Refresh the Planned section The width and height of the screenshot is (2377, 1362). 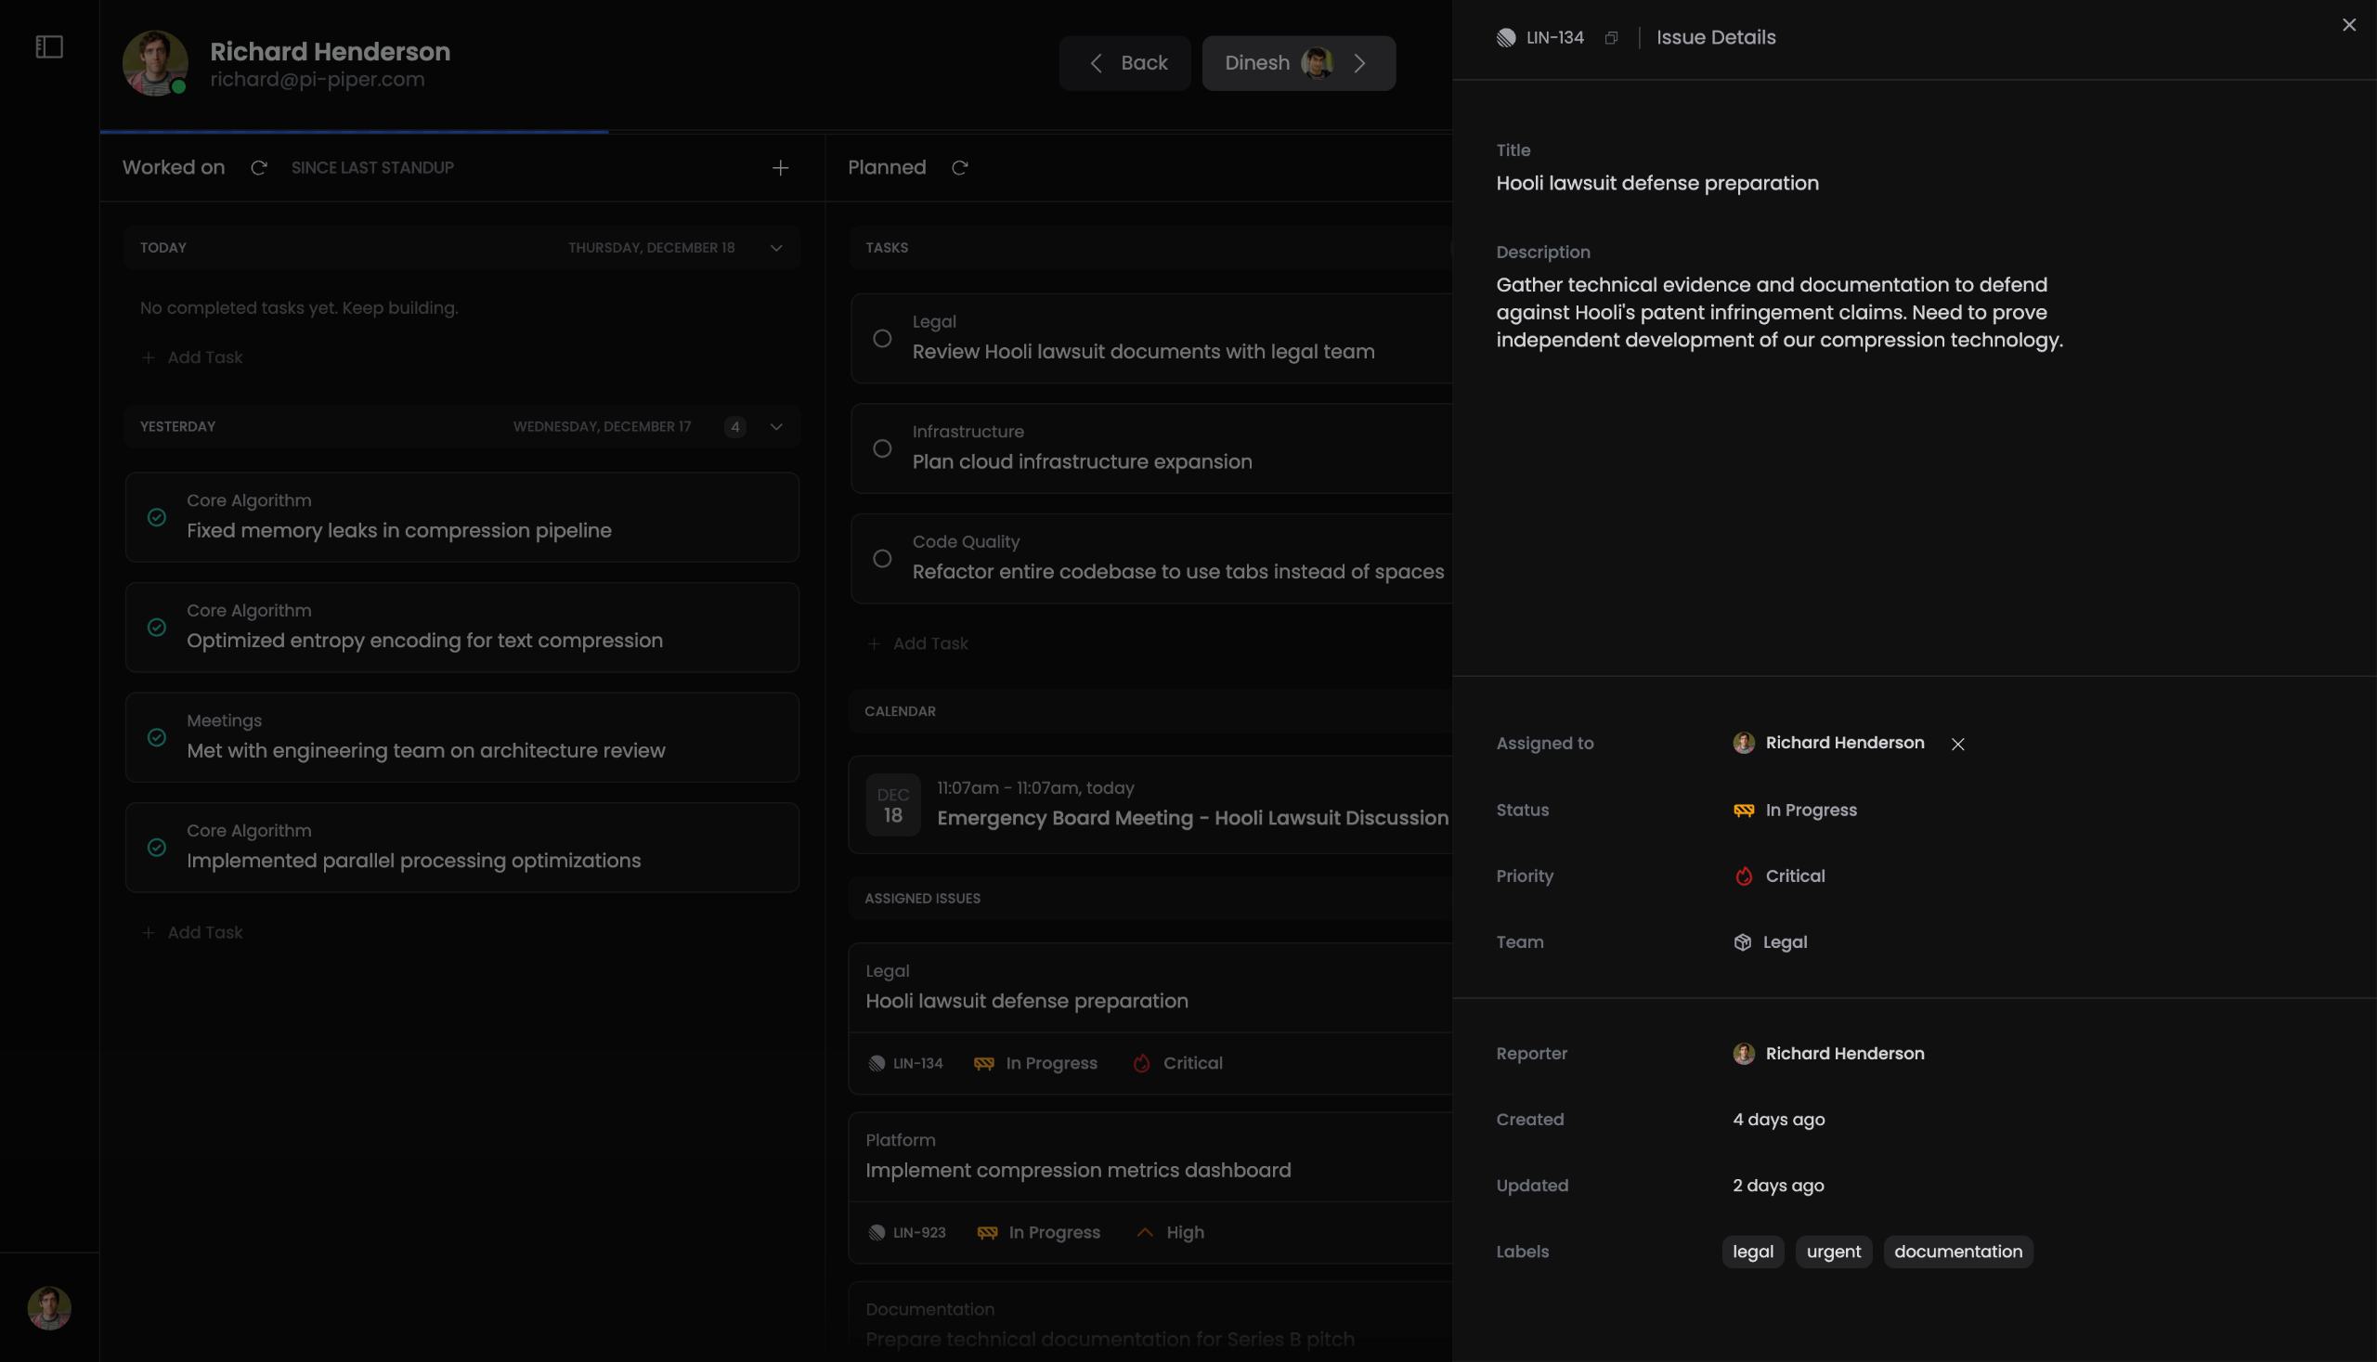[x=959, y=167]
